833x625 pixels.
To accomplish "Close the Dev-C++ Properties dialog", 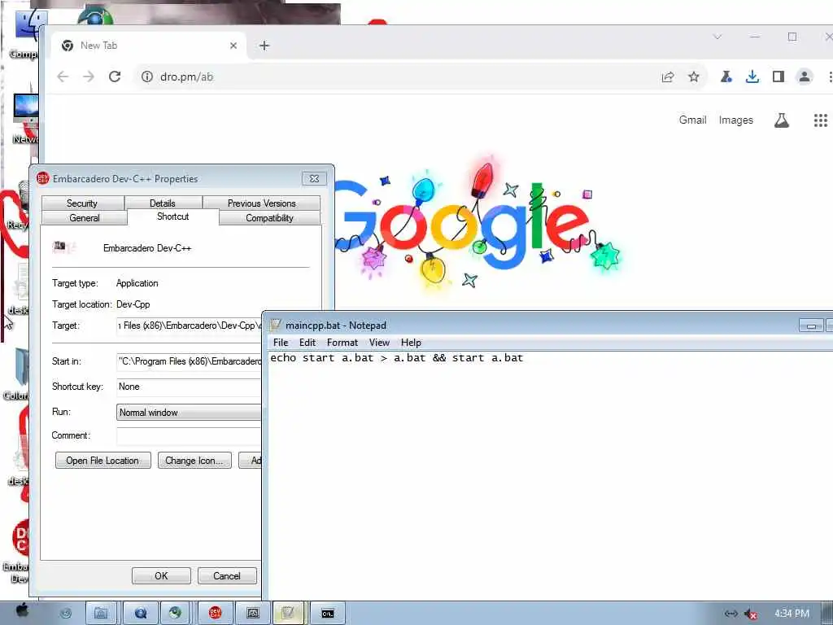I will tap(314, 178).
